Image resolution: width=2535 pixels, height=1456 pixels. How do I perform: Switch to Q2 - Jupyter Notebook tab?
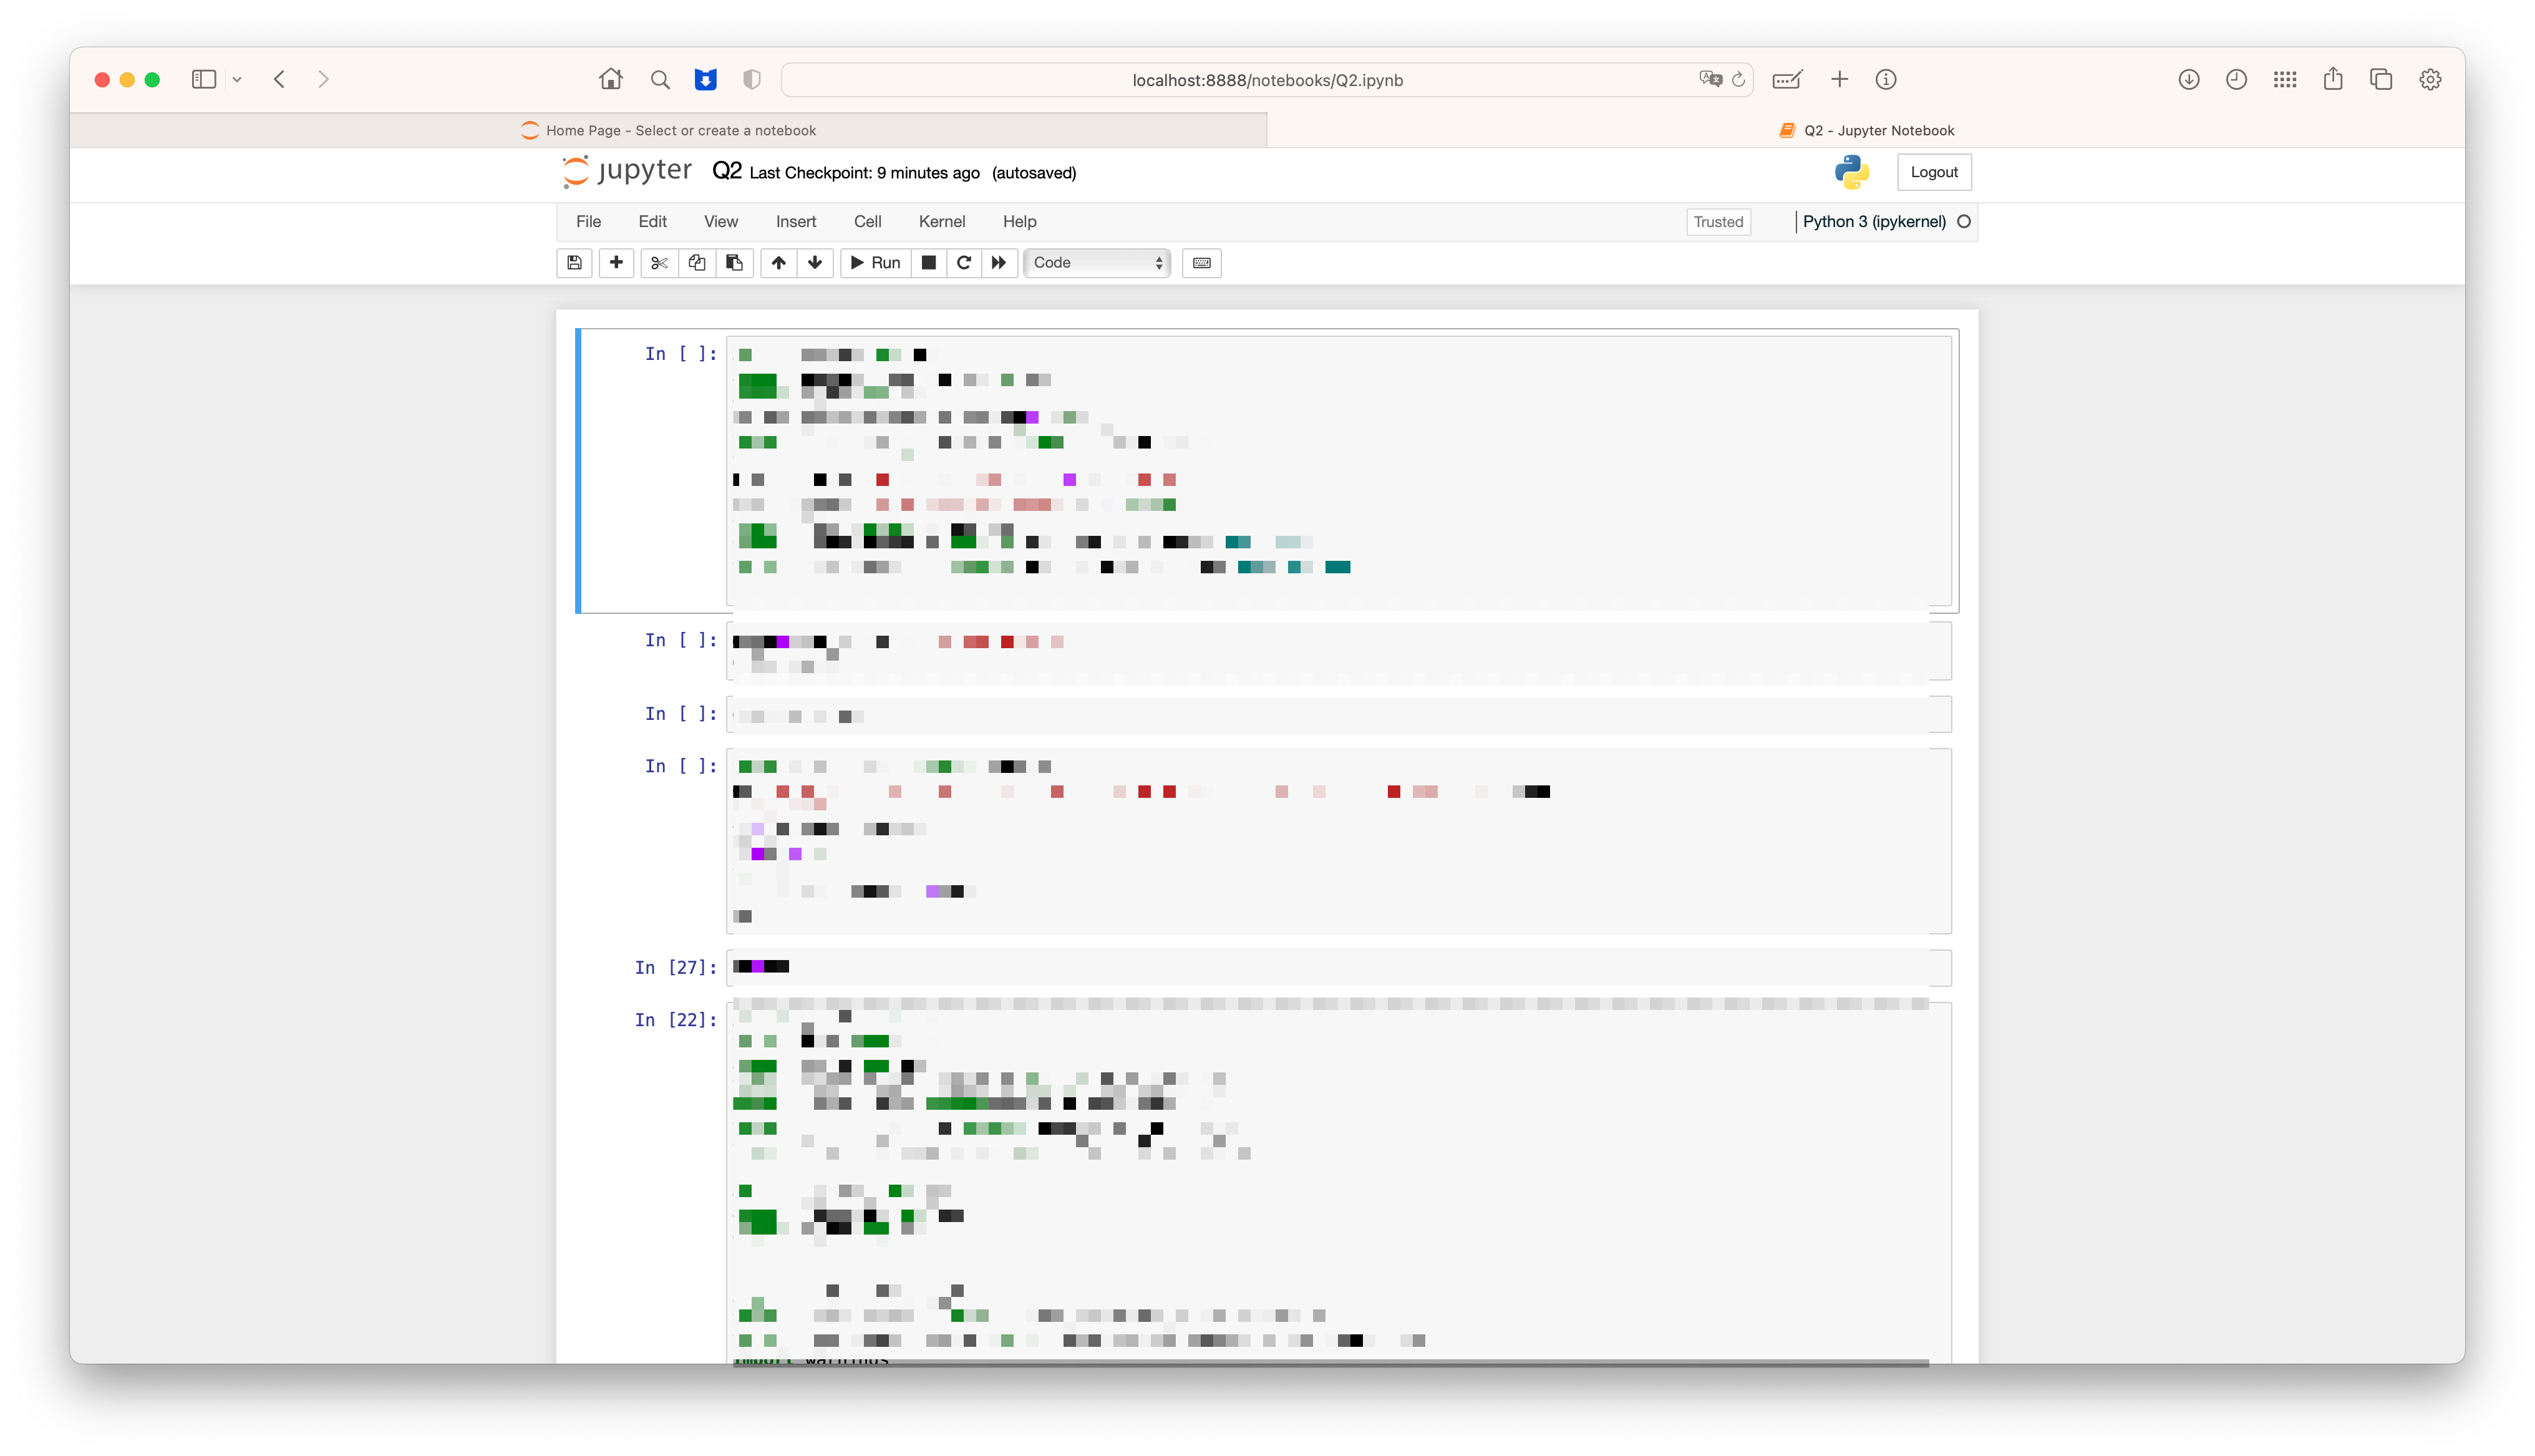click(1865, 130)
